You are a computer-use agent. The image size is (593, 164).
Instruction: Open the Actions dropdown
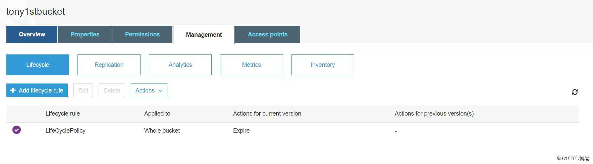pyautogui.click(x=149, y=91)
